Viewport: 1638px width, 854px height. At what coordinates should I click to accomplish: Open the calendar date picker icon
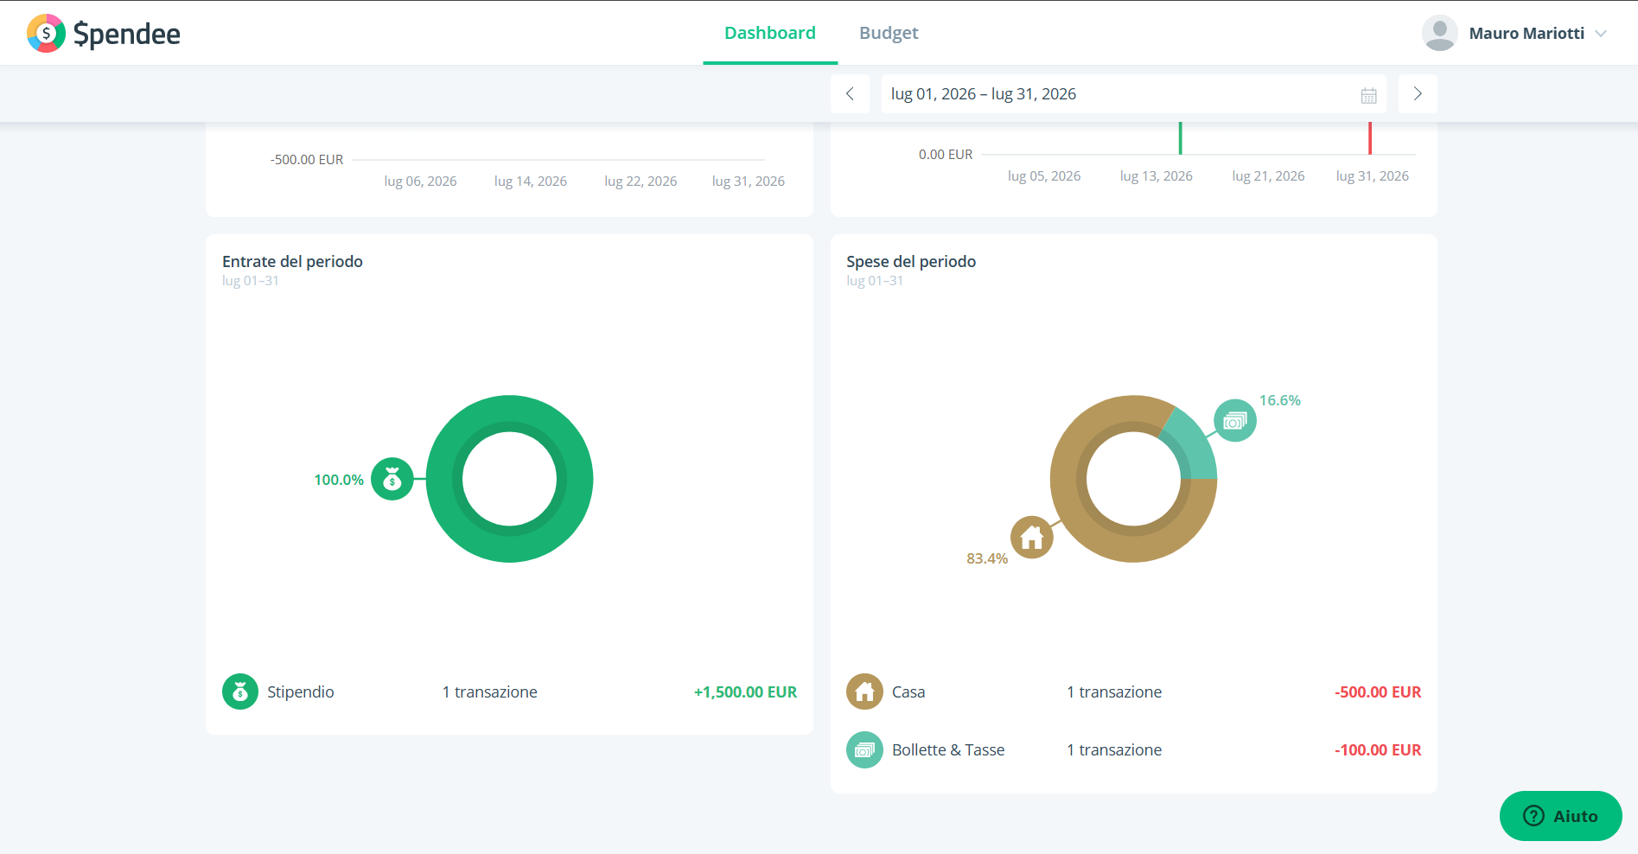coord(1368,95)
